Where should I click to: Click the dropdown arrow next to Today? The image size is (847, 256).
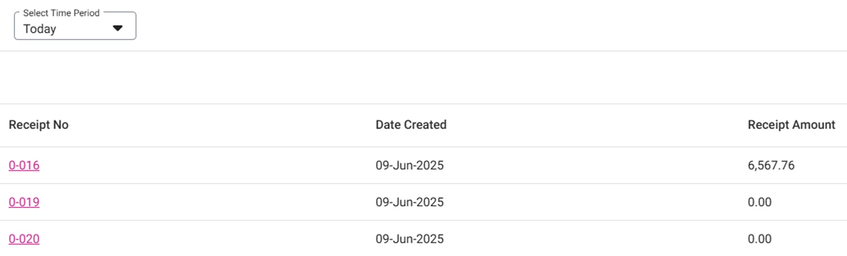point(118,28)
